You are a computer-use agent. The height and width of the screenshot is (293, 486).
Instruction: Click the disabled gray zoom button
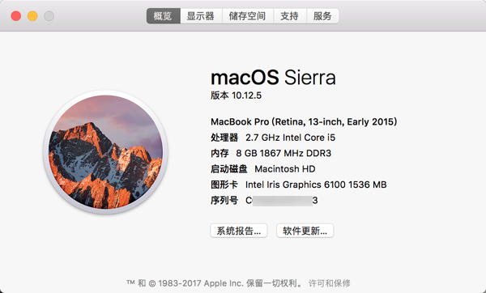[x=49, y=16]
